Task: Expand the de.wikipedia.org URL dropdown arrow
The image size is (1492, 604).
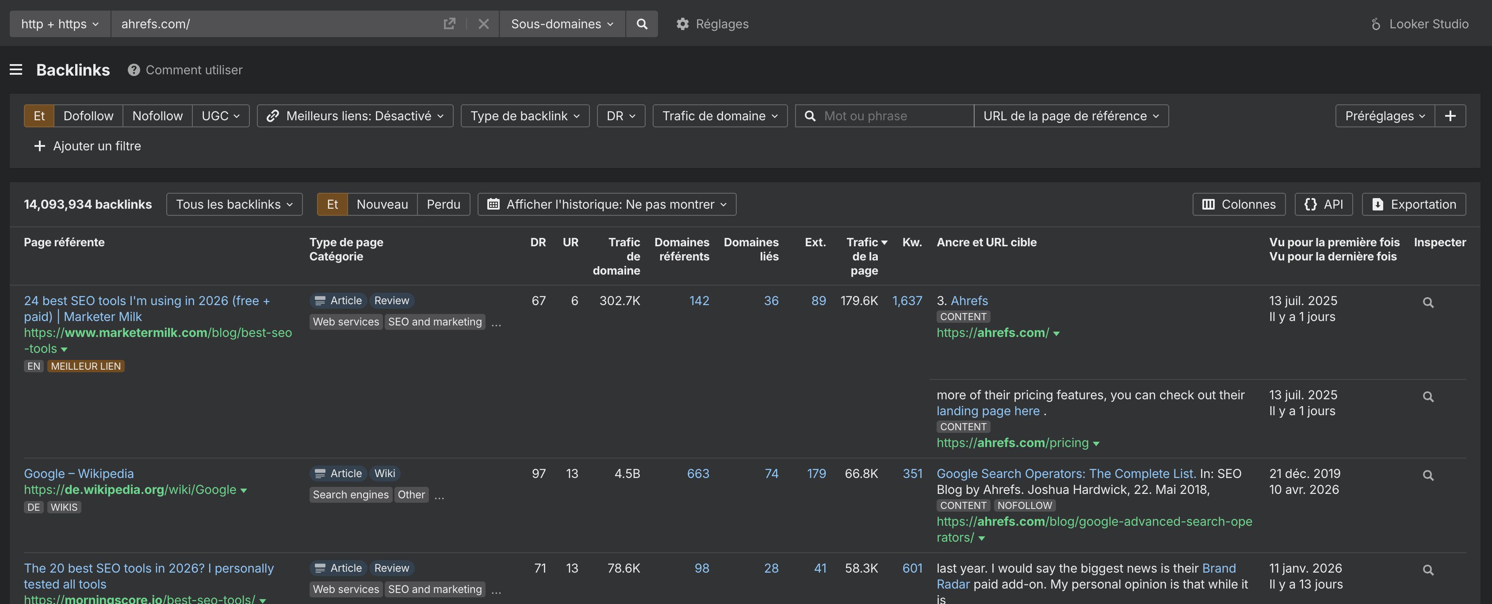Action: (x=244, y=490)
